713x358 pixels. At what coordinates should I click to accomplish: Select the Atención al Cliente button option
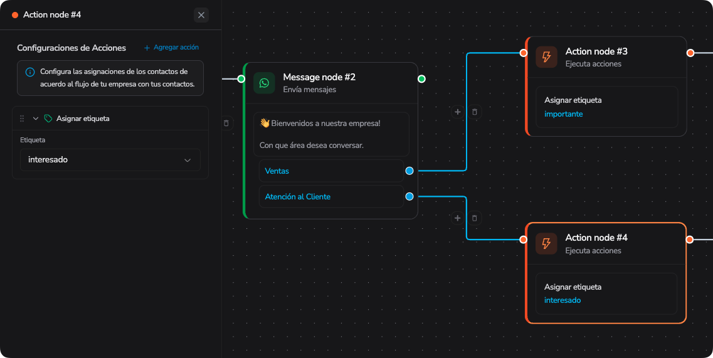[331, 196]
